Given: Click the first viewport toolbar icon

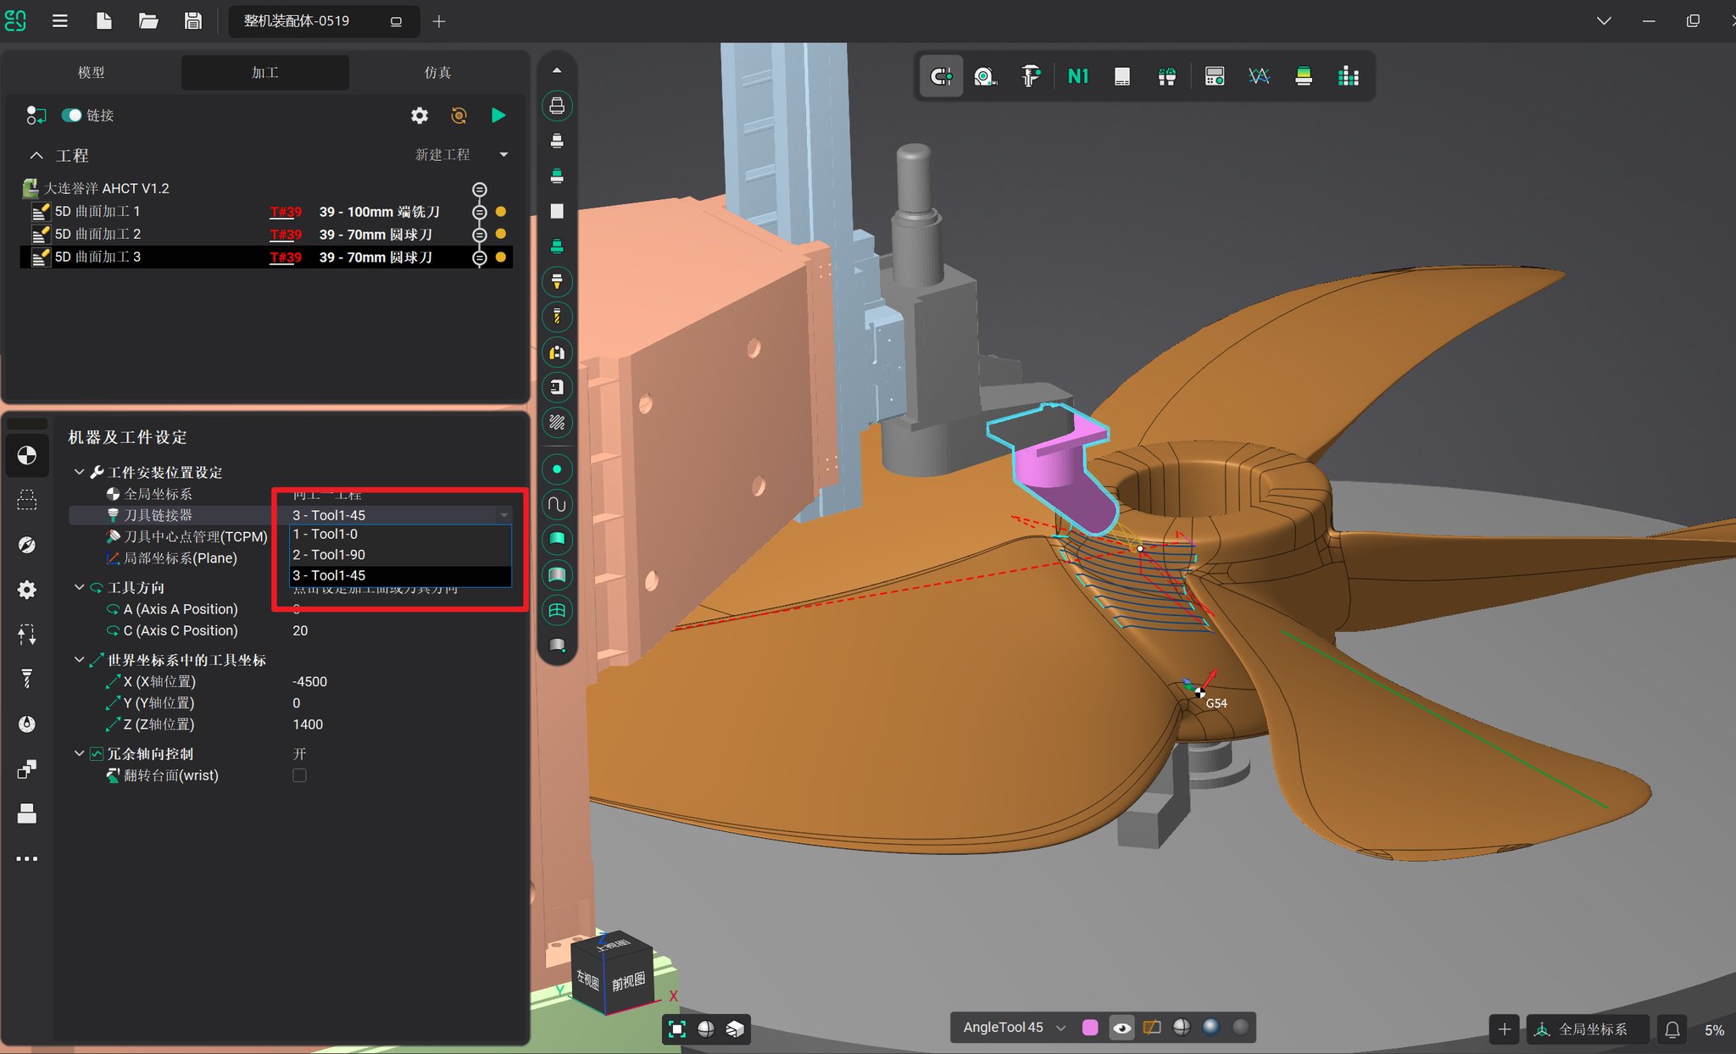Looking at the screenshot, I should click(941, 76).
